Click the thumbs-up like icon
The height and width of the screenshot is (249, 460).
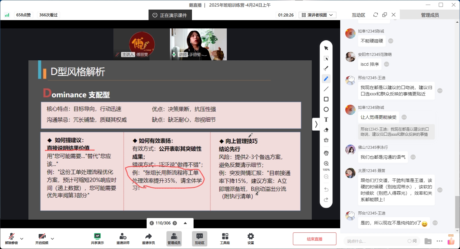click(x=451, y=241)
